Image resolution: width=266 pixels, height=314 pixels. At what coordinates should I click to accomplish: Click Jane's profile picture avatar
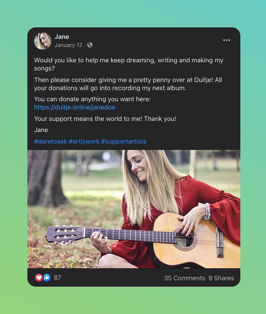pos(43,41)
